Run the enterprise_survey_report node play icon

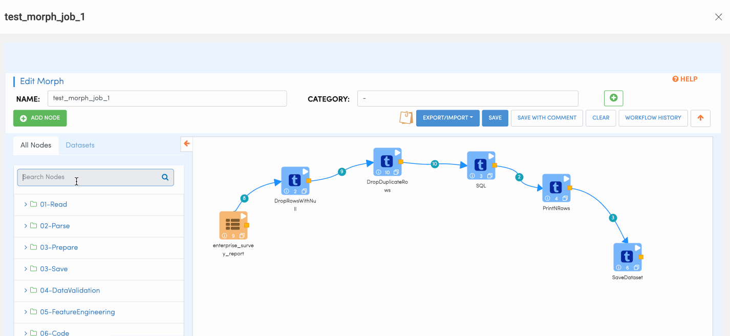[244, 216]
